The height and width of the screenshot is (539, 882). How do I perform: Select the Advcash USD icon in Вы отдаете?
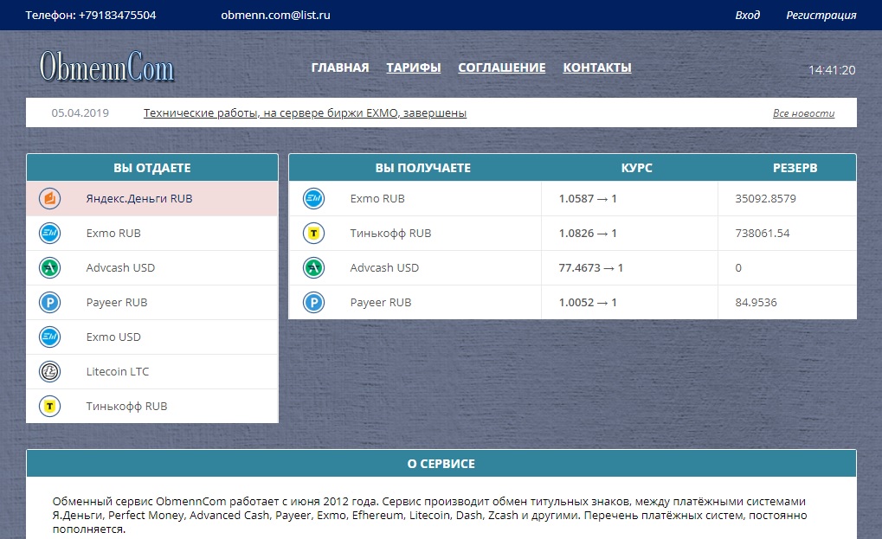50,268
